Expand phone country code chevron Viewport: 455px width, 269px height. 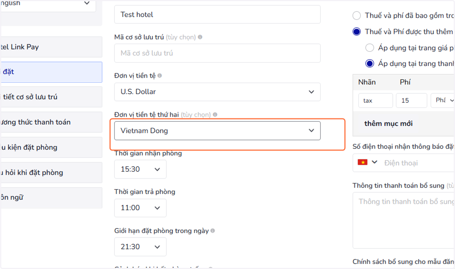pyautogui.click(x=375, y=162)
